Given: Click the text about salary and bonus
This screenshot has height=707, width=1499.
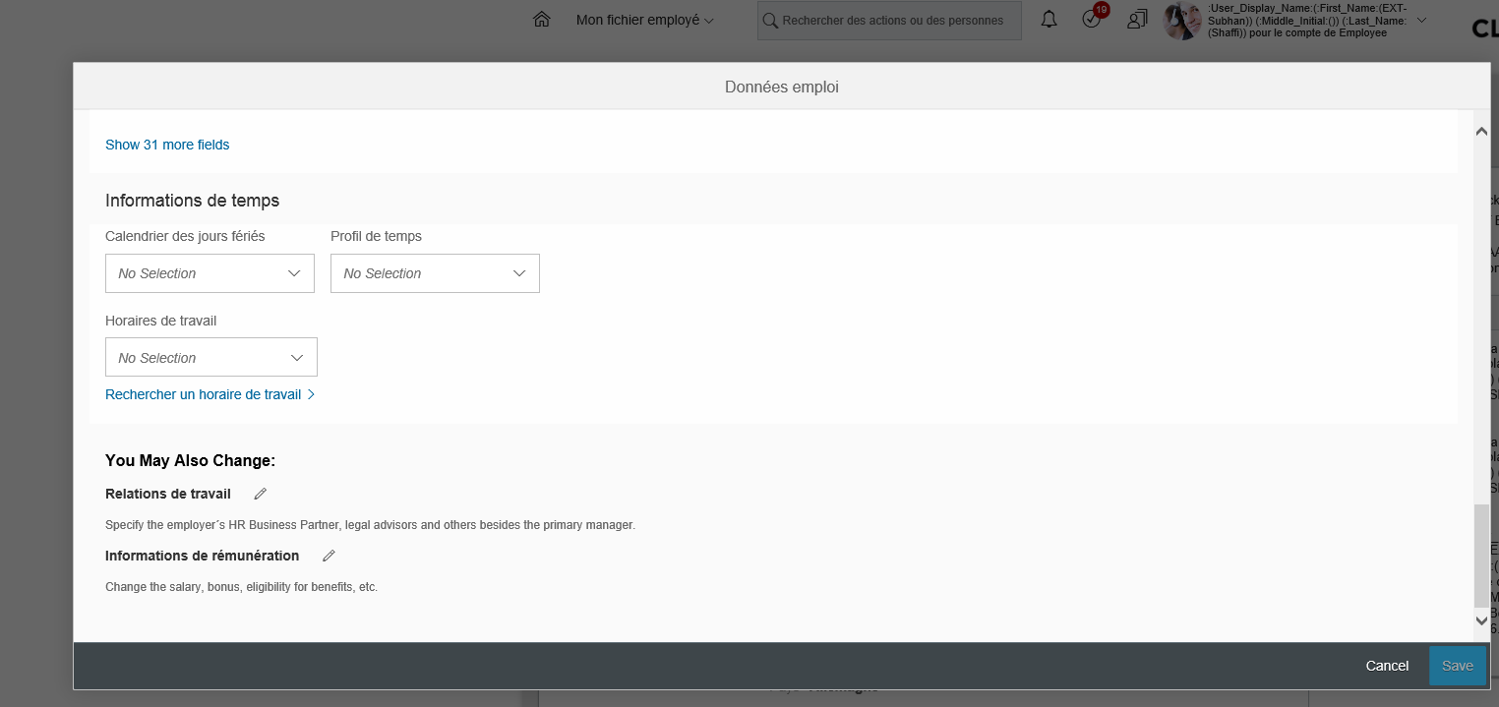Looking at the screenshot, I should (241, 587).
